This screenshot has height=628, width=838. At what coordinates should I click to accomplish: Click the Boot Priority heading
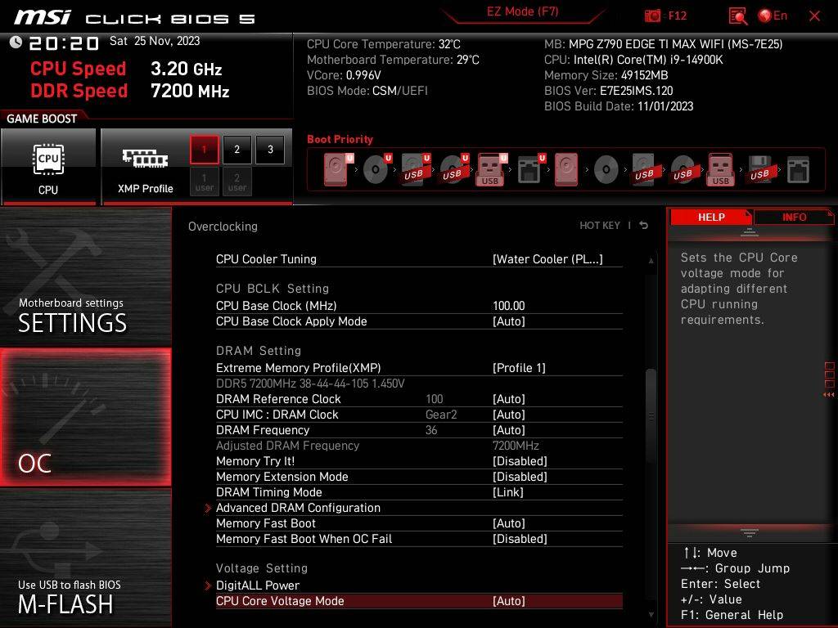(x=340, y=139)
